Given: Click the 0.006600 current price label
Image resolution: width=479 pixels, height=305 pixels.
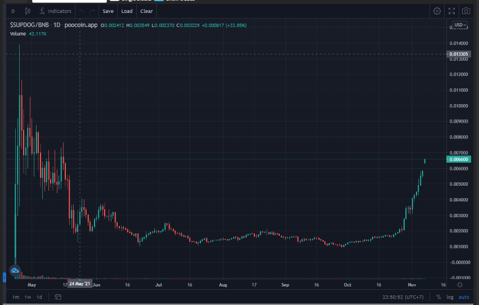Looking at the screenshot, I should tap(459, 159).
